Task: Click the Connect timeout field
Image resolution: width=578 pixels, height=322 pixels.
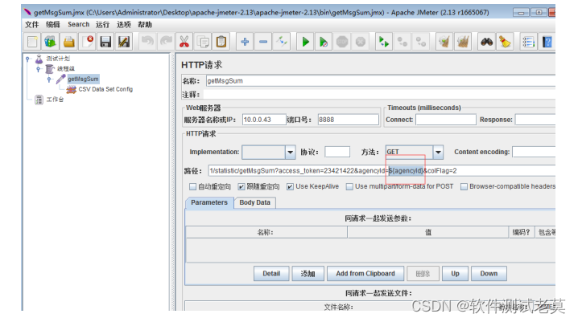Action: coord(446,120)
